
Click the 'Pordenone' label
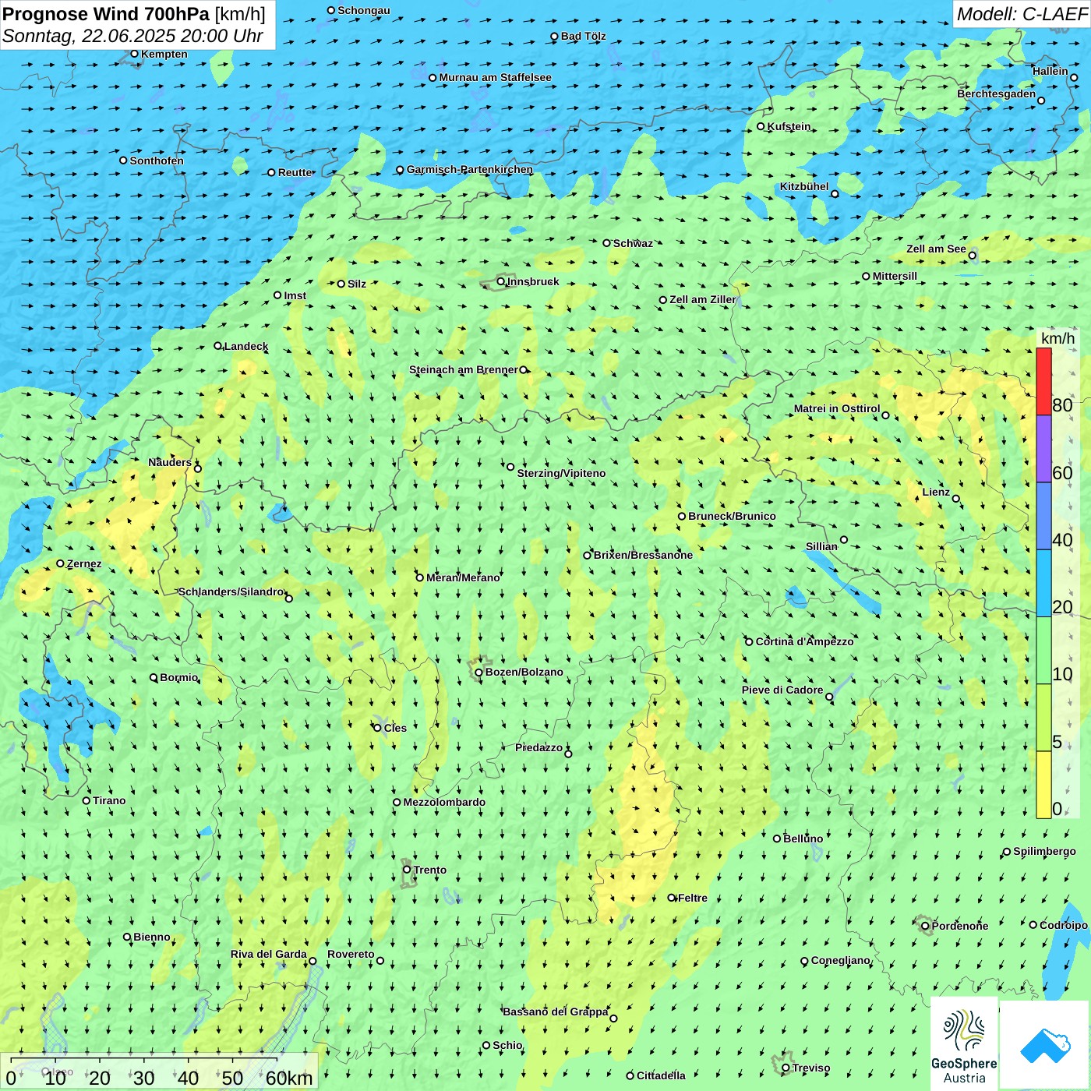[960, 926]
